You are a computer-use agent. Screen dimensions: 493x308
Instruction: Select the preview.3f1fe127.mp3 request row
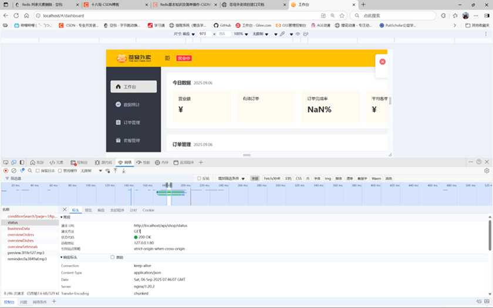pyautogui.click(x=30, y=253)
